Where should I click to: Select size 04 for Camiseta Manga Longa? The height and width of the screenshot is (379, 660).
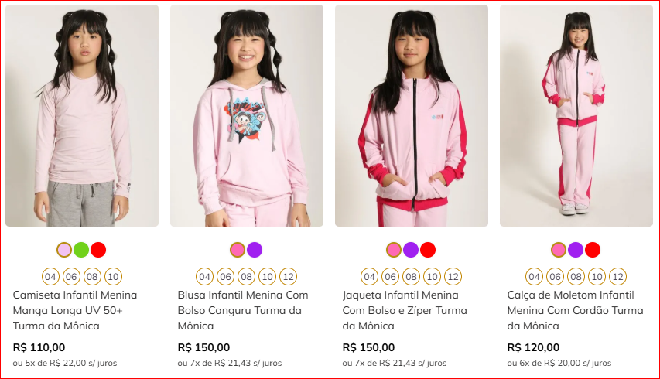50,277
